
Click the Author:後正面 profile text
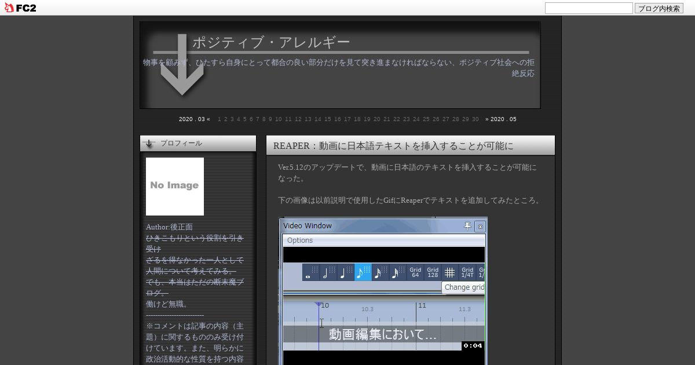click(169, 227)
